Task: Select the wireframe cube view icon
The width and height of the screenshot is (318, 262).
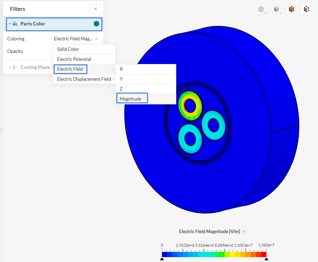Action: pos(261,9)
